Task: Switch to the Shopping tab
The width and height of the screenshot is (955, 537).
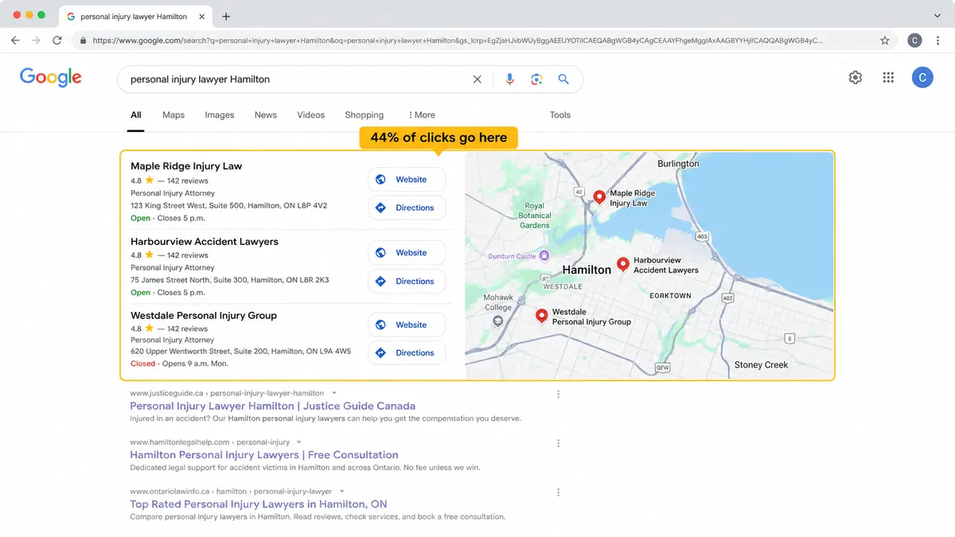Action: pos(364,115)
